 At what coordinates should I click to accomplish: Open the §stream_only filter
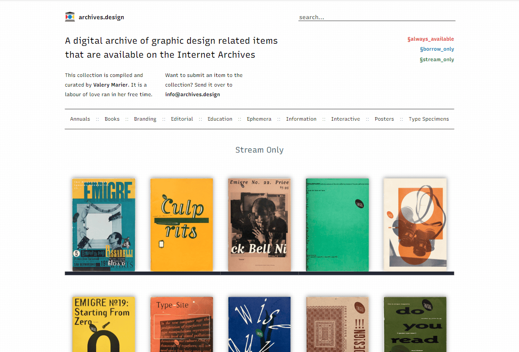(437, 59)
